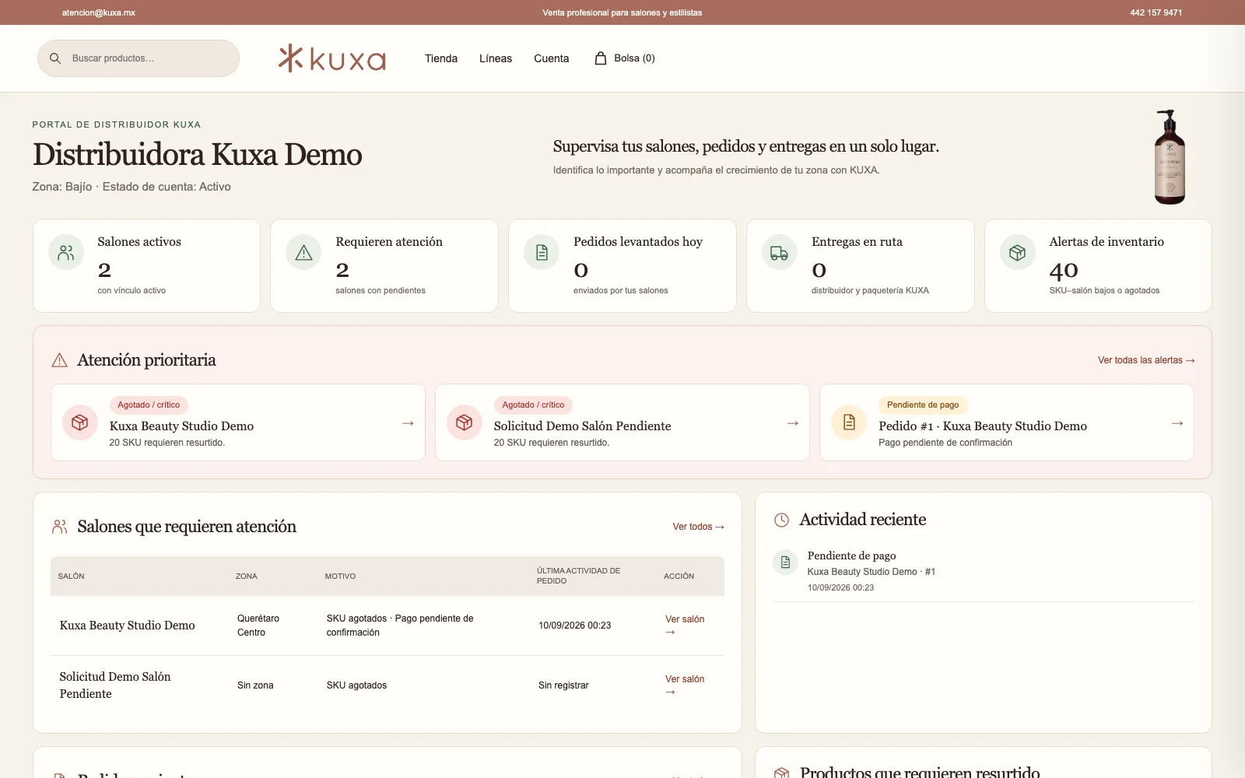The width and height of the screenshot is (1245, 778).
Task: Click Ver salón for Solicitud Demo Salón Pendiente
Action: pyautogui.click(x=685, y=685)
